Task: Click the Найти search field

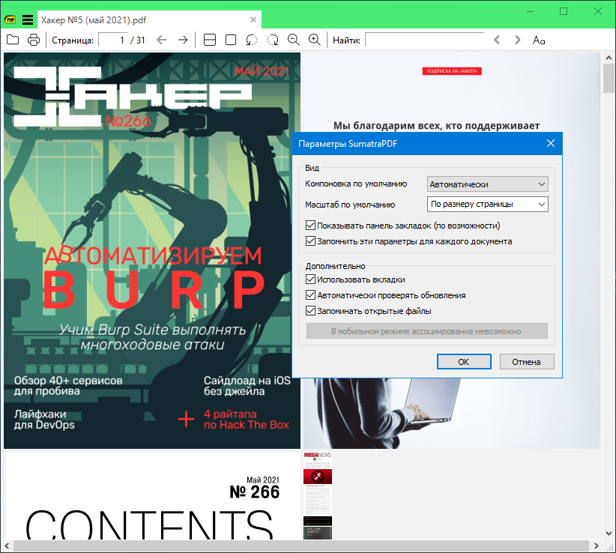Action: [425, 40]
